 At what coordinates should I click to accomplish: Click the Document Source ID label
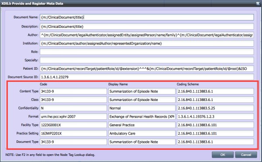tap(23, 77)
